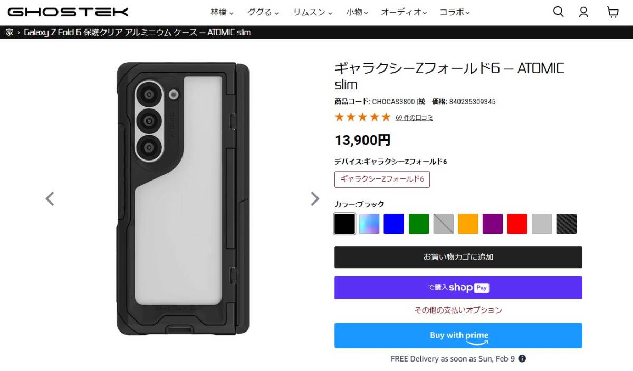Show the next product image
This screenshot has height=371, width=633.
click(x=315, y=198)
